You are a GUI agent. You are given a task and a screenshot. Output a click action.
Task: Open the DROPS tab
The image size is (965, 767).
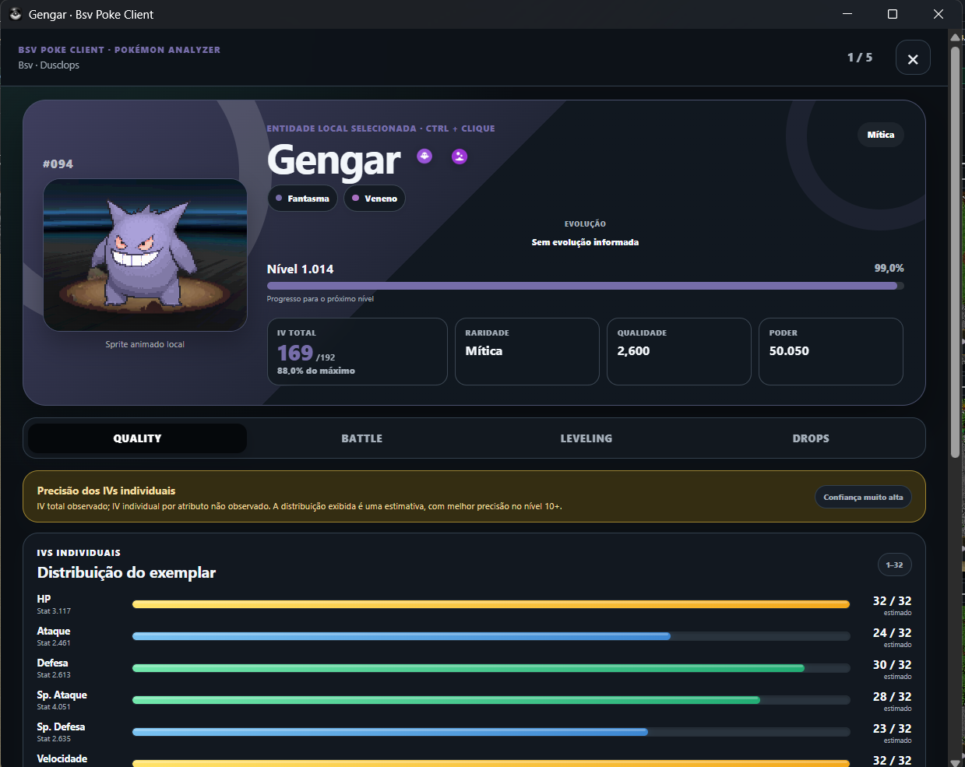point(811,438)
